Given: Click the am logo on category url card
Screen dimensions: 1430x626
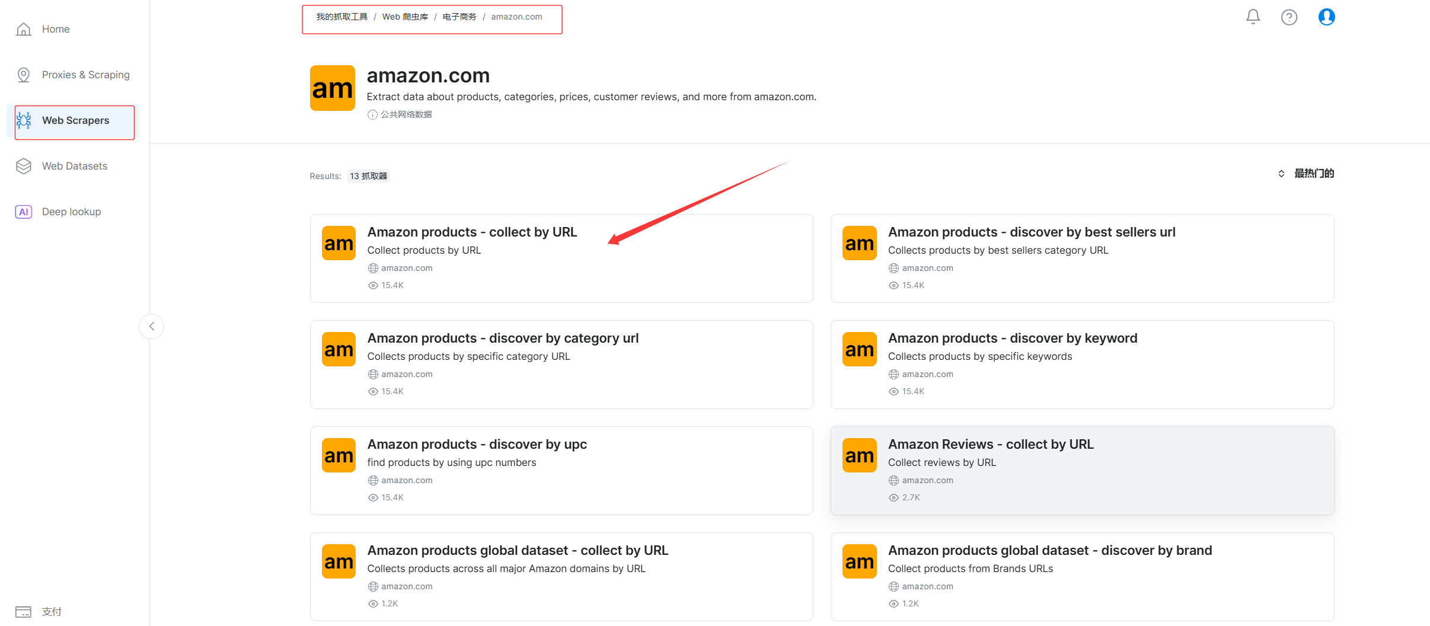Looking at the screenshot, I should (339, 349).
